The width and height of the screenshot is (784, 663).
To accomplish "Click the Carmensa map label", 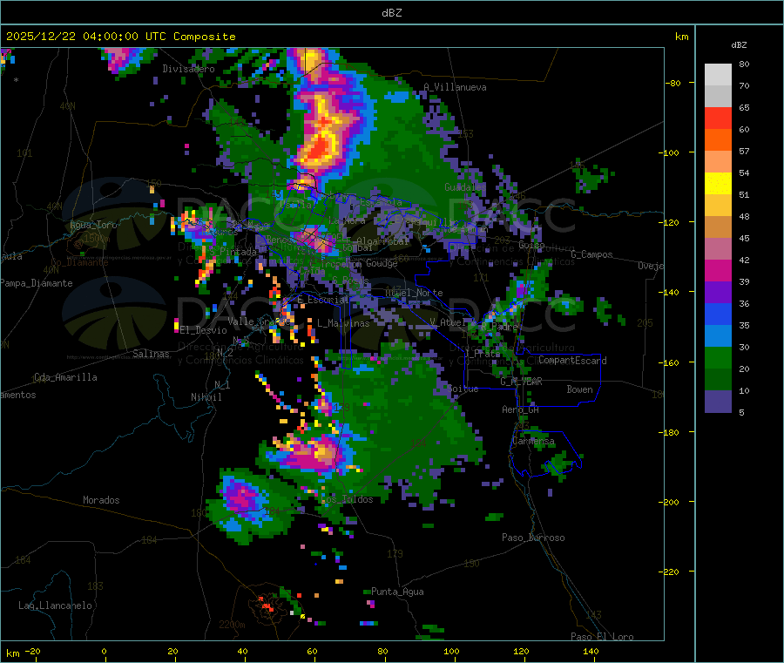I will point(533,441).
